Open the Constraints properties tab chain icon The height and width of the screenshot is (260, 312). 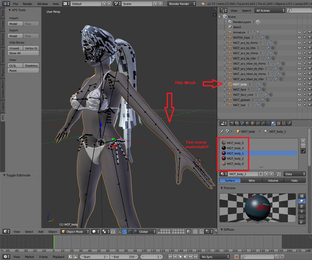point(258,123)
